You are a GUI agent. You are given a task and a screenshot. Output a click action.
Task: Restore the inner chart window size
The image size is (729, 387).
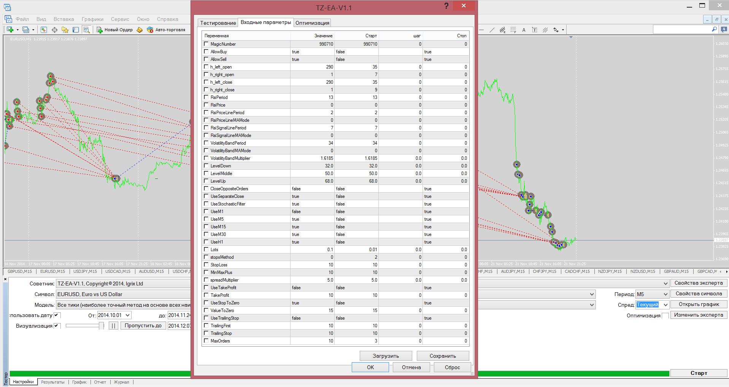(716, 19)
